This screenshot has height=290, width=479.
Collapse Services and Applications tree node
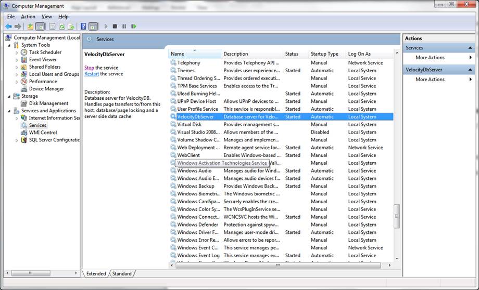click(x=9, y=111)
